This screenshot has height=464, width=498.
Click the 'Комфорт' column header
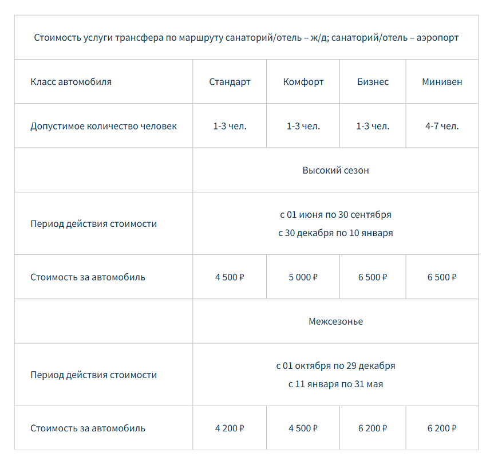[303, 82]
